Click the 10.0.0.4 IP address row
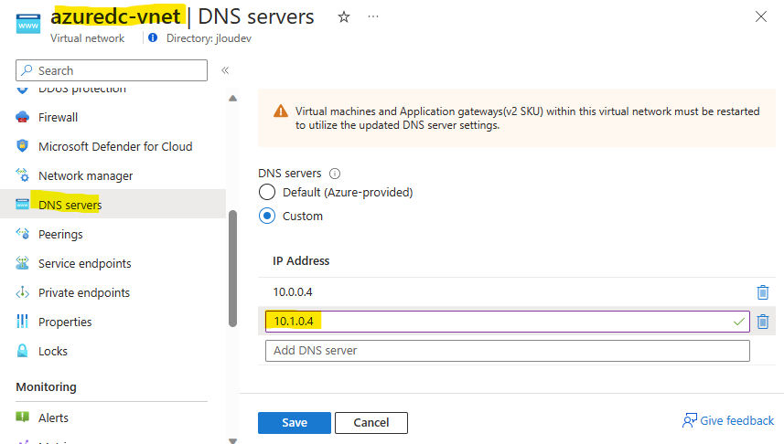The width and height of the screenshot is (784, 444). coord(517,292)
